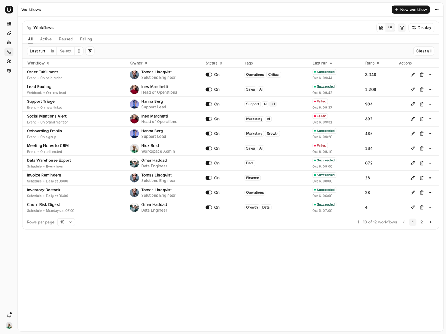Switch to the Active tab
The height and width of the screenshot is (334, 446).
click(46, 39)
